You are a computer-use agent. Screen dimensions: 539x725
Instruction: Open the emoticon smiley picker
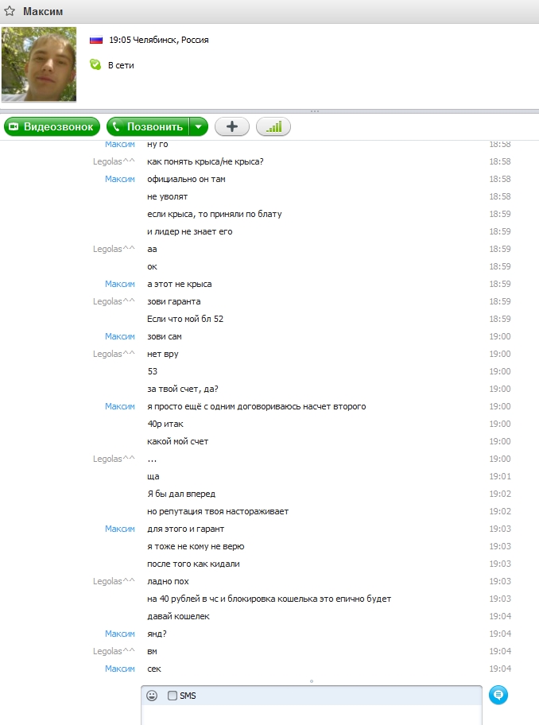tap(152, 696)
